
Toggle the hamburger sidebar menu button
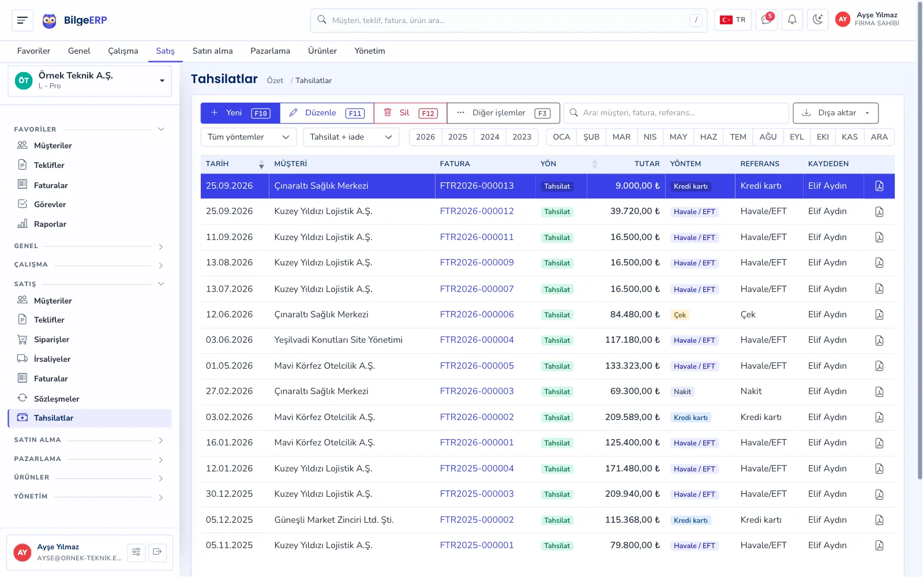22,20
